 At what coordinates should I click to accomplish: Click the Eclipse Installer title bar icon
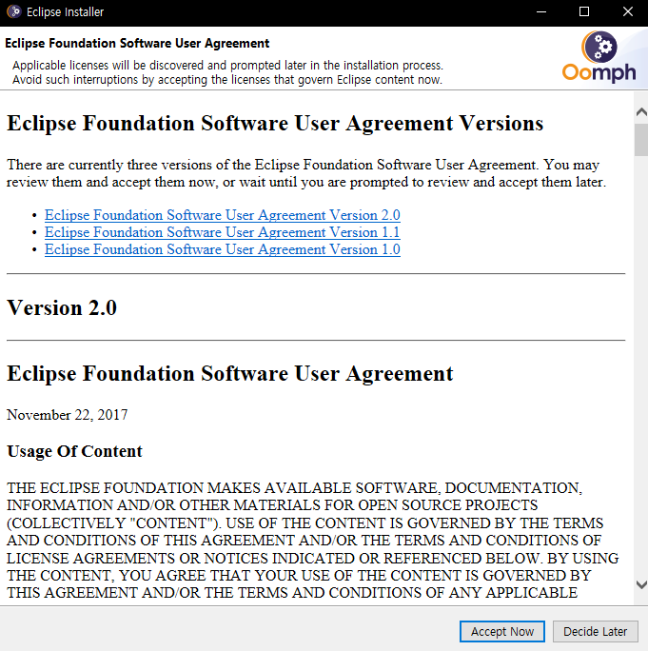point(14,11)
